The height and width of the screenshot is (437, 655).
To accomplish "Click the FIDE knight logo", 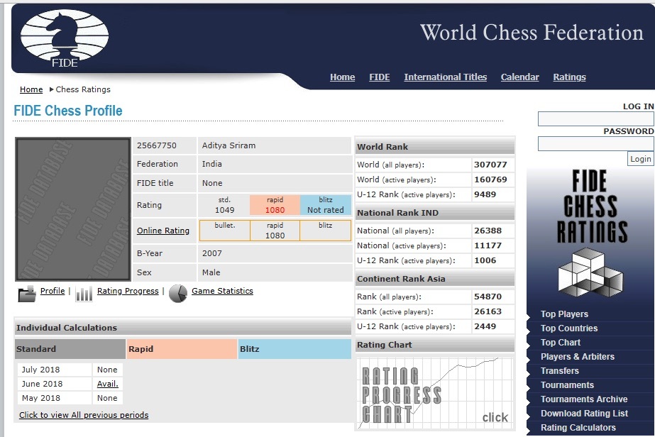I will coord(65,38).
